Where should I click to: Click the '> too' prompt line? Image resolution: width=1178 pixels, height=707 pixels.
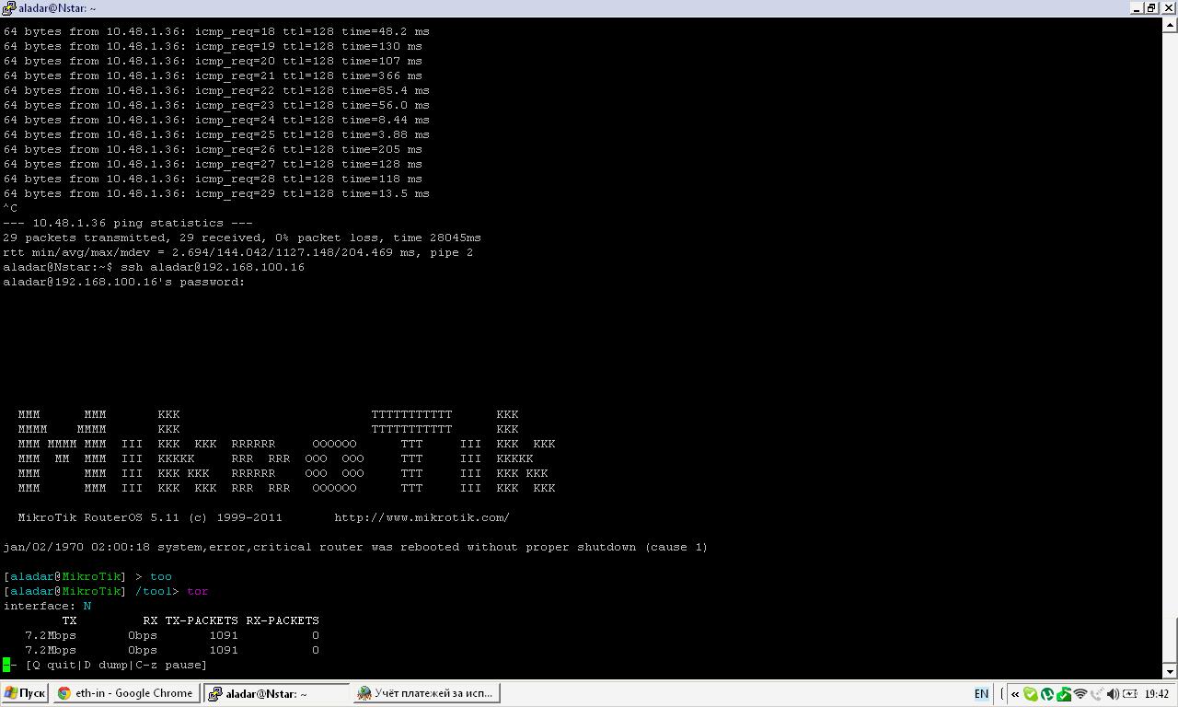click(87, 576)
